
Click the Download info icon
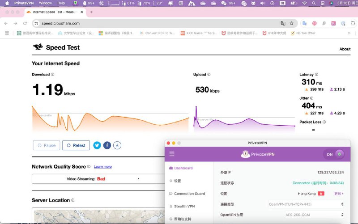tap(53, 74)
